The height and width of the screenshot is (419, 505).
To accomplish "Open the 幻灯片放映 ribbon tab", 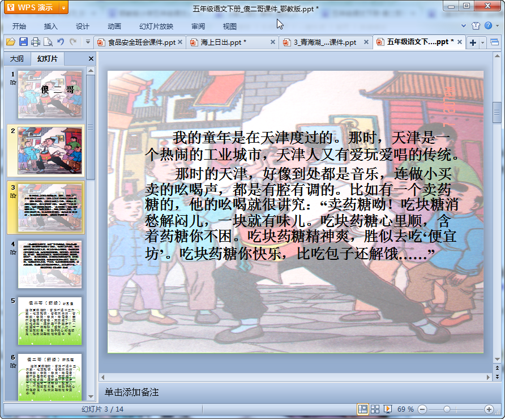I will pyautogui.click(x=156, y=27).
